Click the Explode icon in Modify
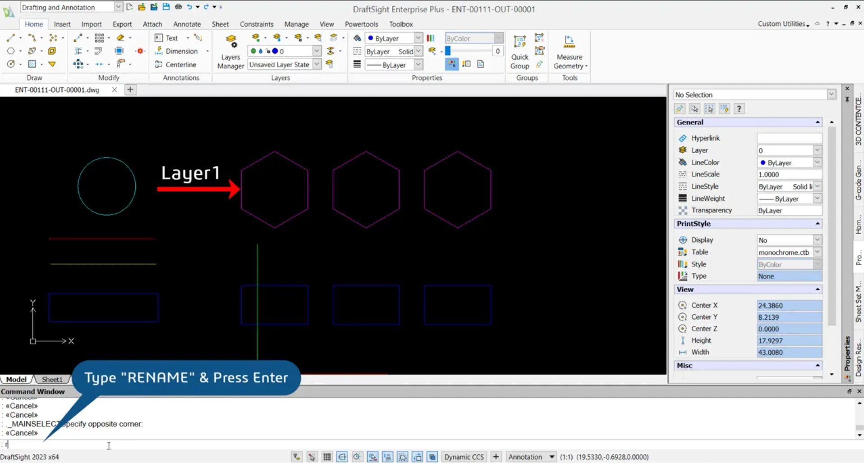The image size is (864, 463). pos(140,51)
